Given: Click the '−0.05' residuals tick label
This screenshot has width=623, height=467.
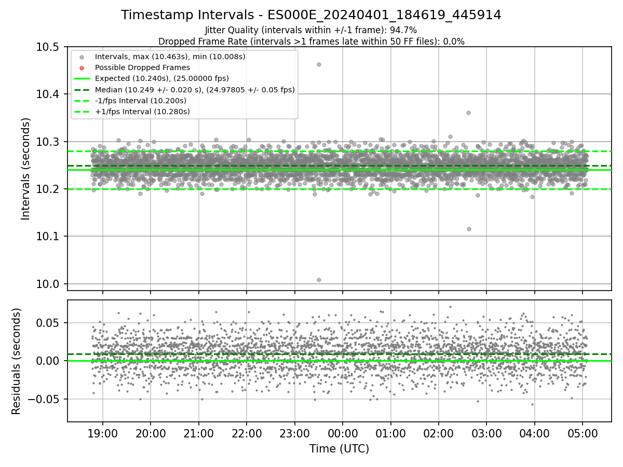Looking at the screenshot, I should (x=44, y=399).
